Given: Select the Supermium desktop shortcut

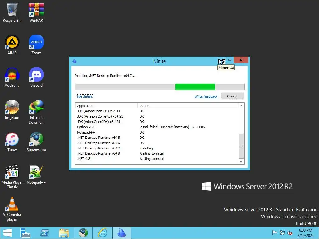Looking at the screenshot, I should [x=36, y=142].
